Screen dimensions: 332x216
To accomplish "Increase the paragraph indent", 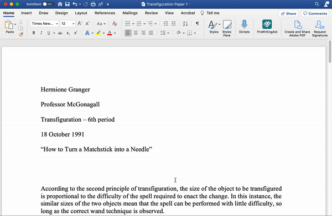I will tap(173, 23).
